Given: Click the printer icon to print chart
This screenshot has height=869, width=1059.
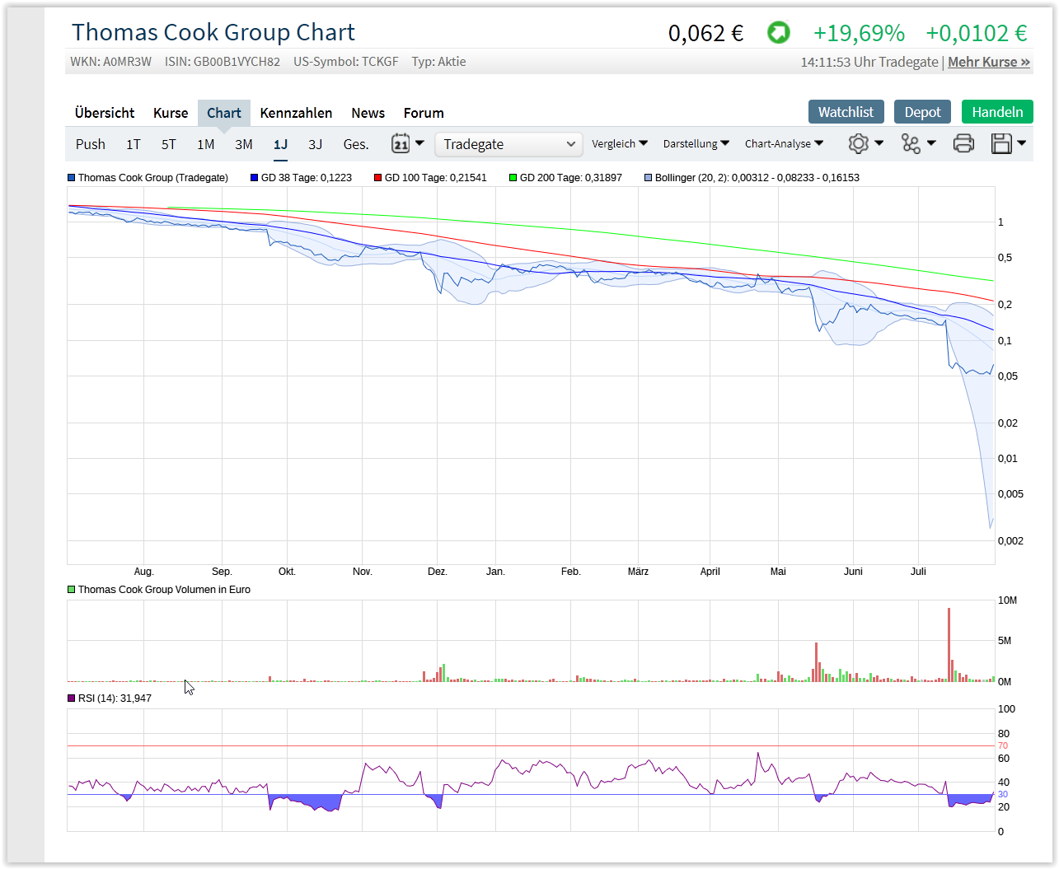Looking at the screenshot, I should 963,143.
